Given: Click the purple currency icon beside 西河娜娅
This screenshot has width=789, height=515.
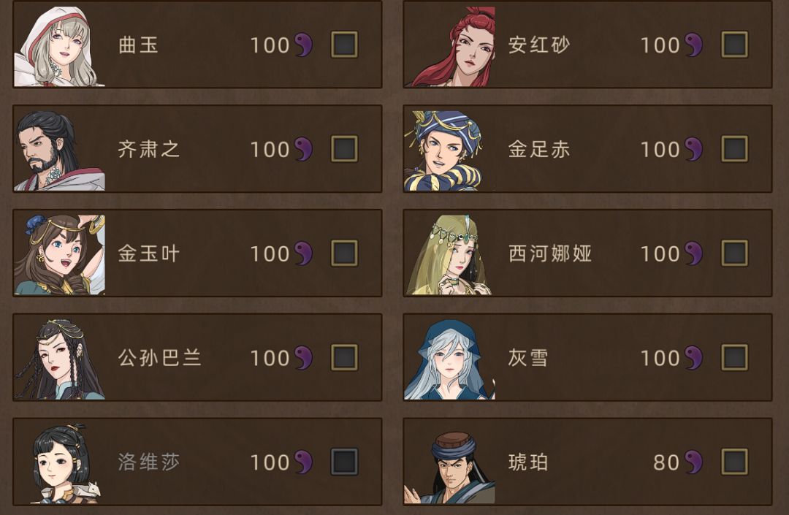Looking at the screenshot, I should click(693, 253).
